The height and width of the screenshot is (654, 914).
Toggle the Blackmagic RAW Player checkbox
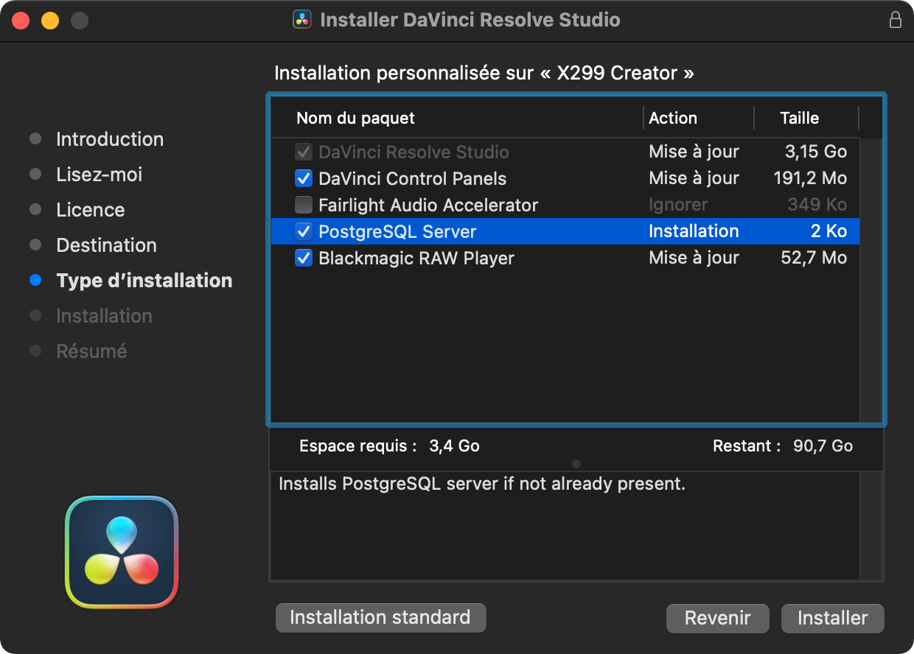click(303, 259)
